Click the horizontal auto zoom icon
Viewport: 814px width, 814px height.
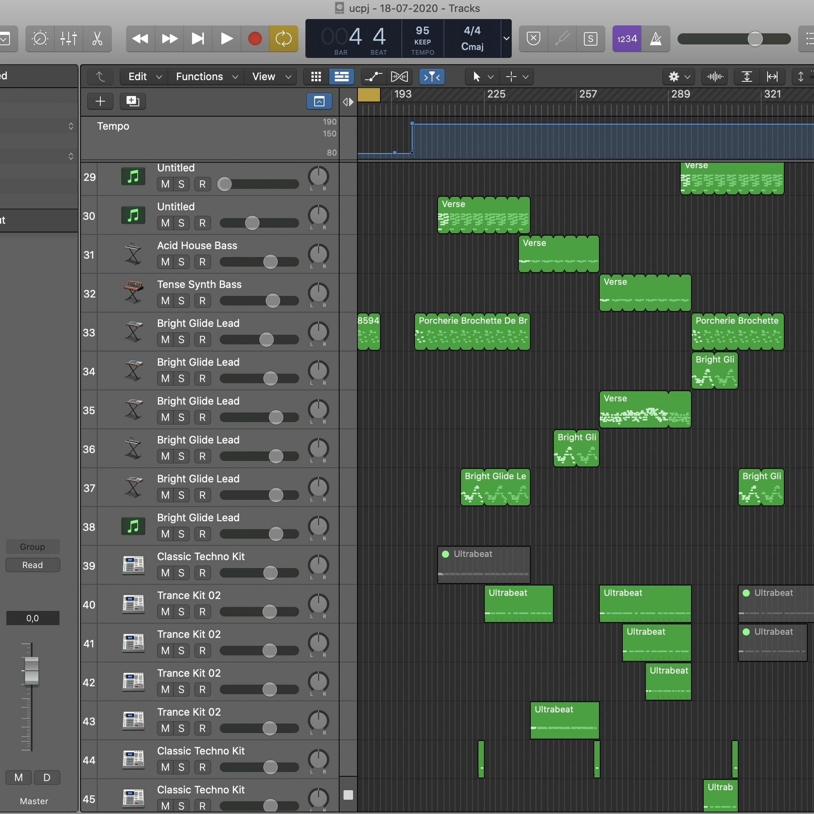pyautogui.click(x=772, y=77)
